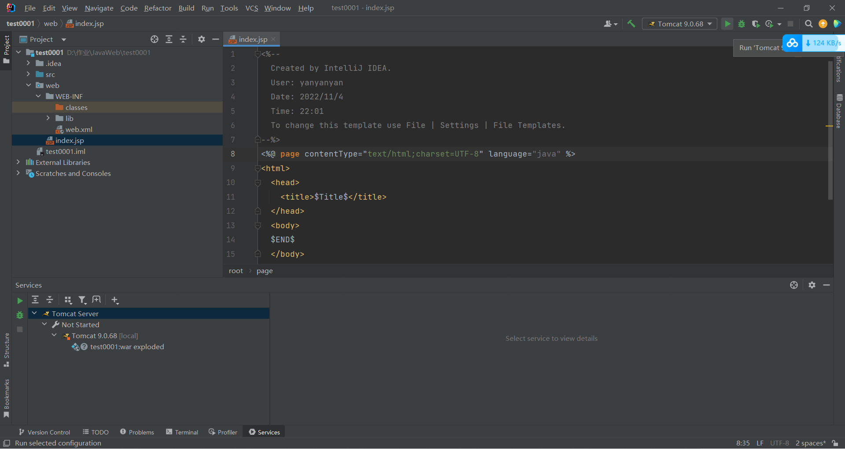Click the green Run button in toolbar

[727, 24]
